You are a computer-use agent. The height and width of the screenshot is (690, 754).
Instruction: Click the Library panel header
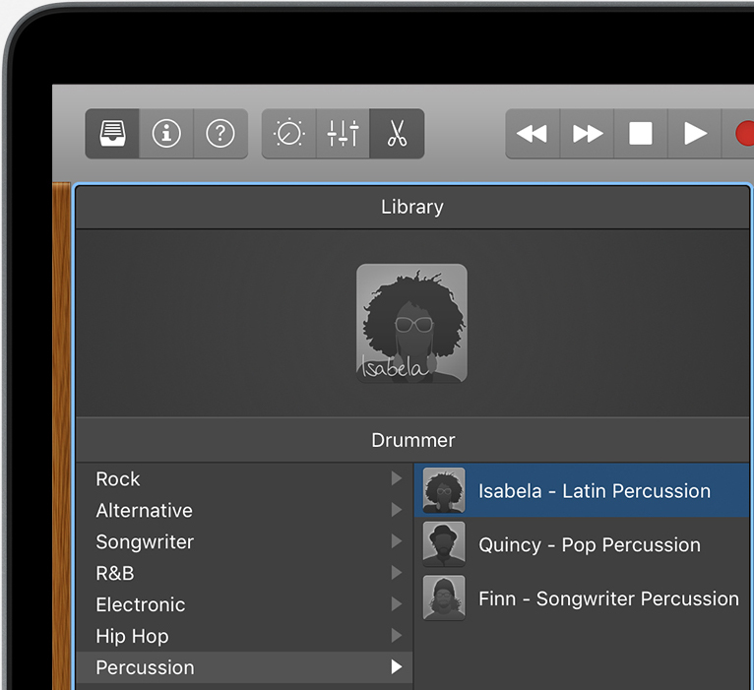[412, 208]
